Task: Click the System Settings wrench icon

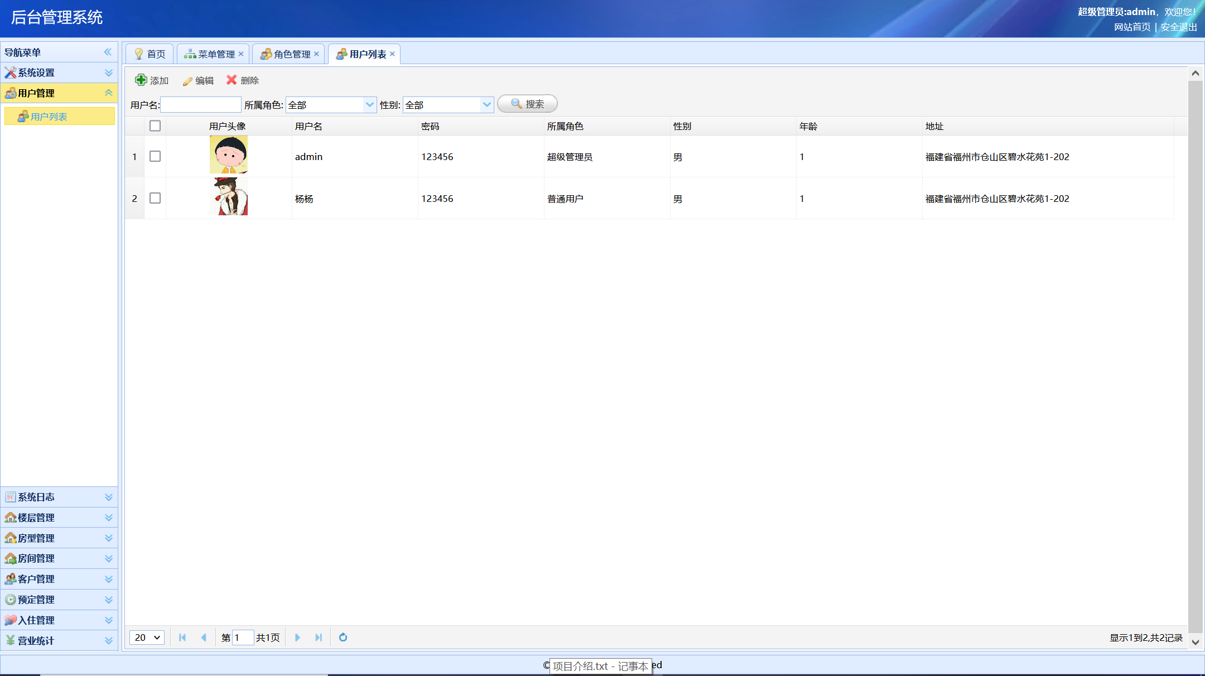Action: pyautogui.click(x=10, y=73)
